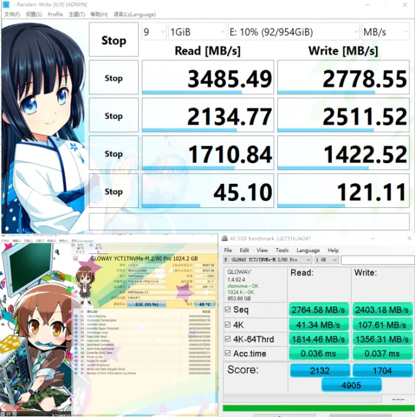Screen dimensions: 415x417
Task: Click empty text field beside AS SSD 1 GB dropdown
Action: [377, 260]
